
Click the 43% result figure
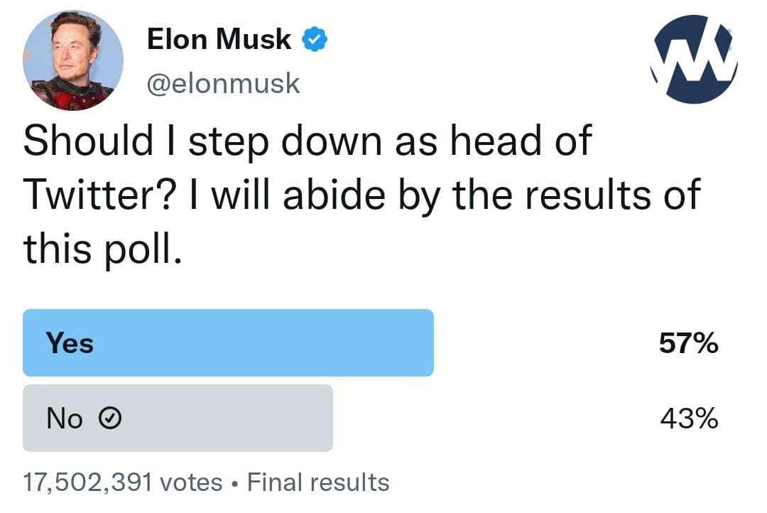[x=688, y=419]
